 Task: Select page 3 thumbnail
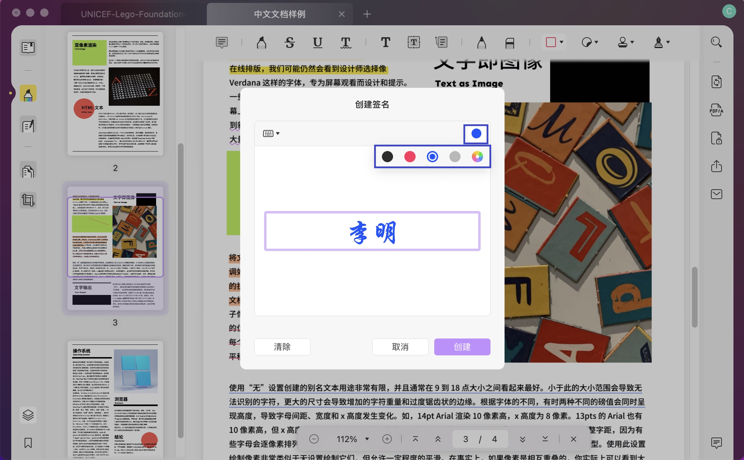[115, 248]
